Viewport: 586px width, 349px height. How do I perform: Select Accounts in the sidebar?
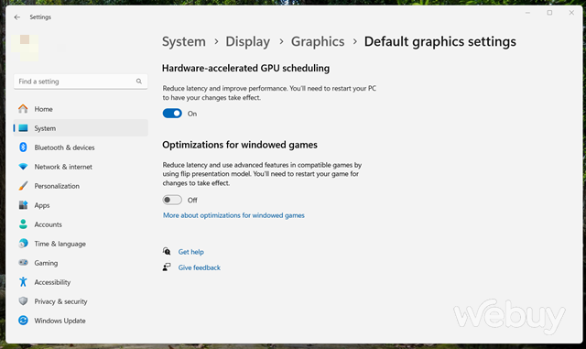[81, 224]
